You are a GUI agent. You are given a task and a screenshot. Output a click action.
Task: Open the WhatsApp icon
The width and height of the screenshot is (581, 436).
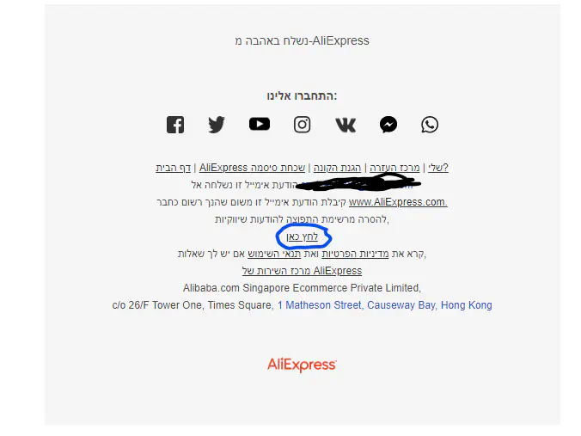pyautogui.click(x=430, y=125)
